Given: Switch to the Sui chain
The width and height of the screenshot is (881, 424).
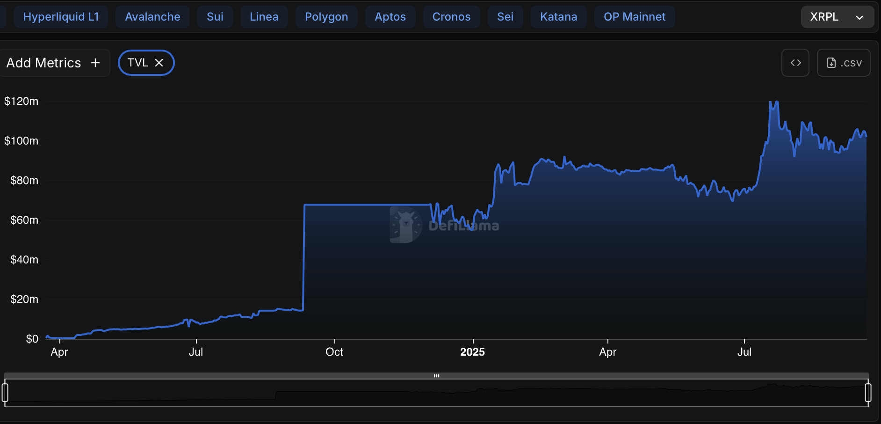Looking at the screenshot, I should click(x=215, y=17).
